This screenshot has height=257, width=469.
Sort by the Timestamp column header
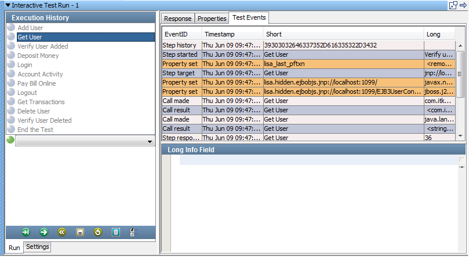[232, 34]
